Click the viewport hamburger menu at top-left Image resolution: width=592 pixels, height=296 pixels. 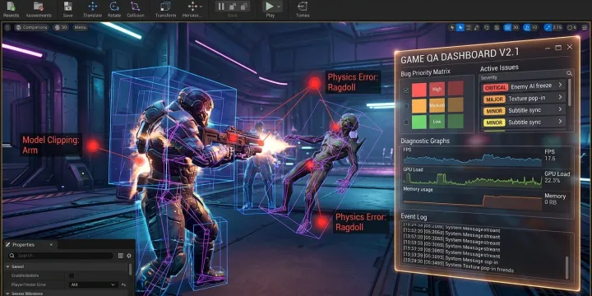(7, 28)
